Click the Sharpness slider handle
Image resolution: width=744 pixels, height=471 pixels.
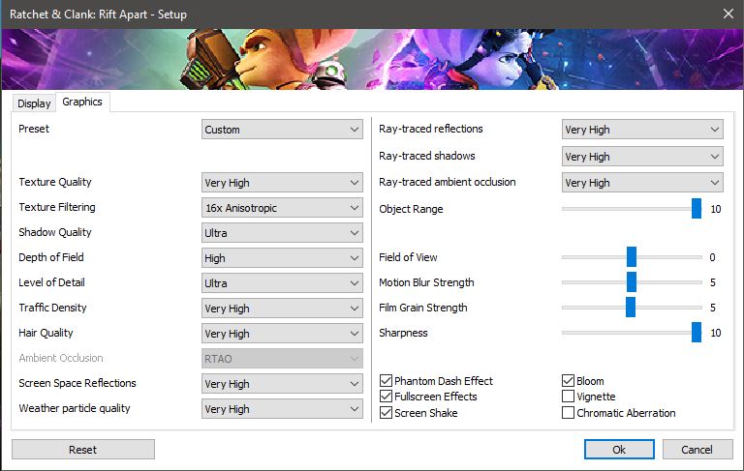tap(697, 332)
